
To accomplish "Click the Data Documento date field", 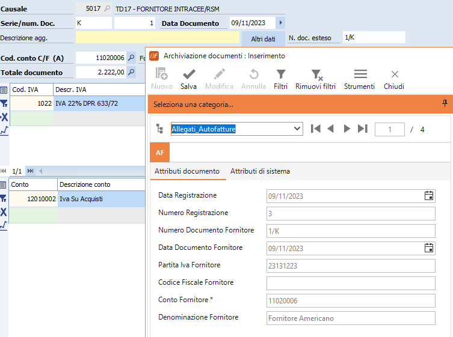I will (x=253, y=23).
